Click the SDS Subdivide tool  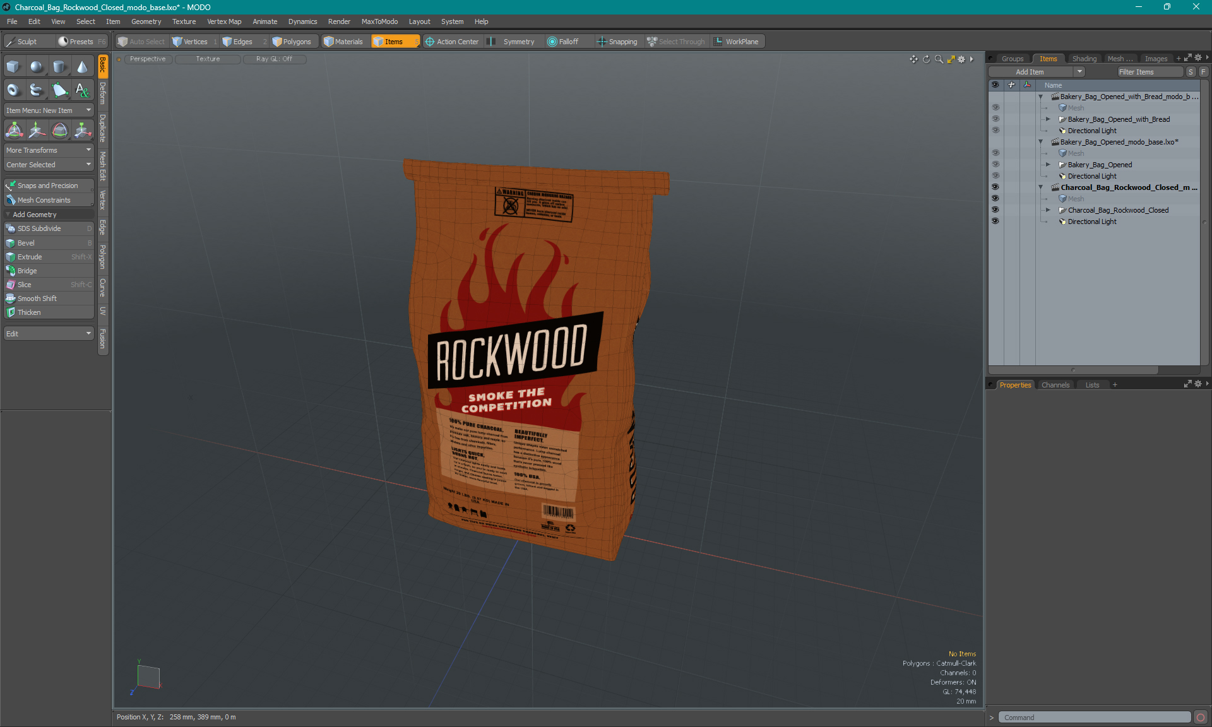coord(49,228)
